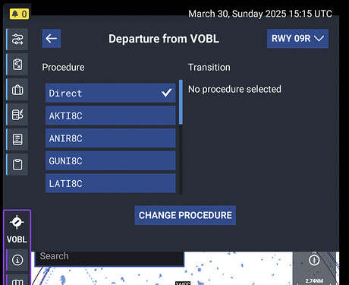Choose the AKTI8C departure procedure
Screen dimensions: 349x285
point(111,116)
